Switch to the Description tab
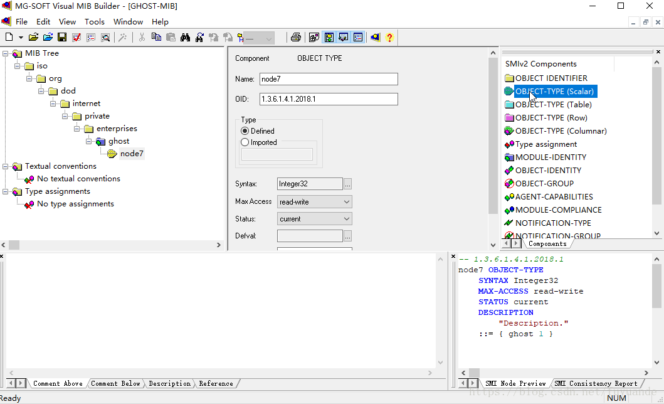Screen dimensions: 664x404 click(x=169, y=384)
